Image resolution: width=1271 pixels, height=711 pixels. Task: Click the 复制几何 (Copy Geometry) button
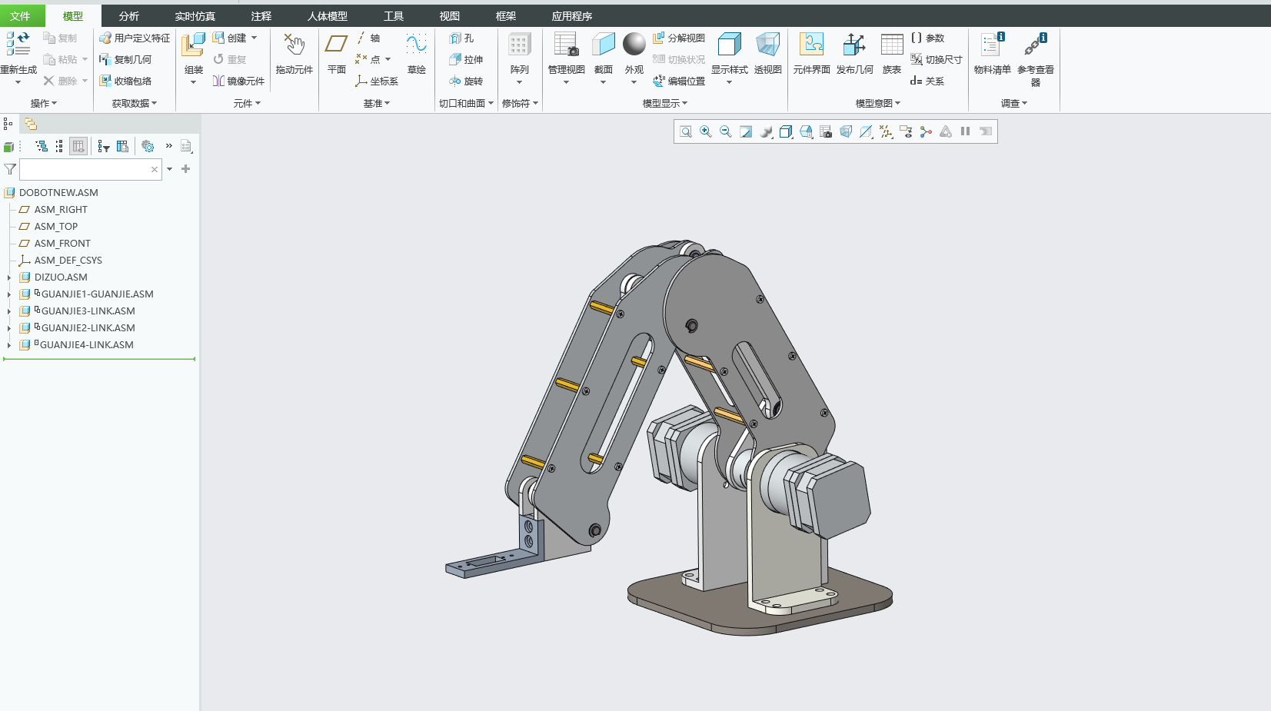point(125,59)
